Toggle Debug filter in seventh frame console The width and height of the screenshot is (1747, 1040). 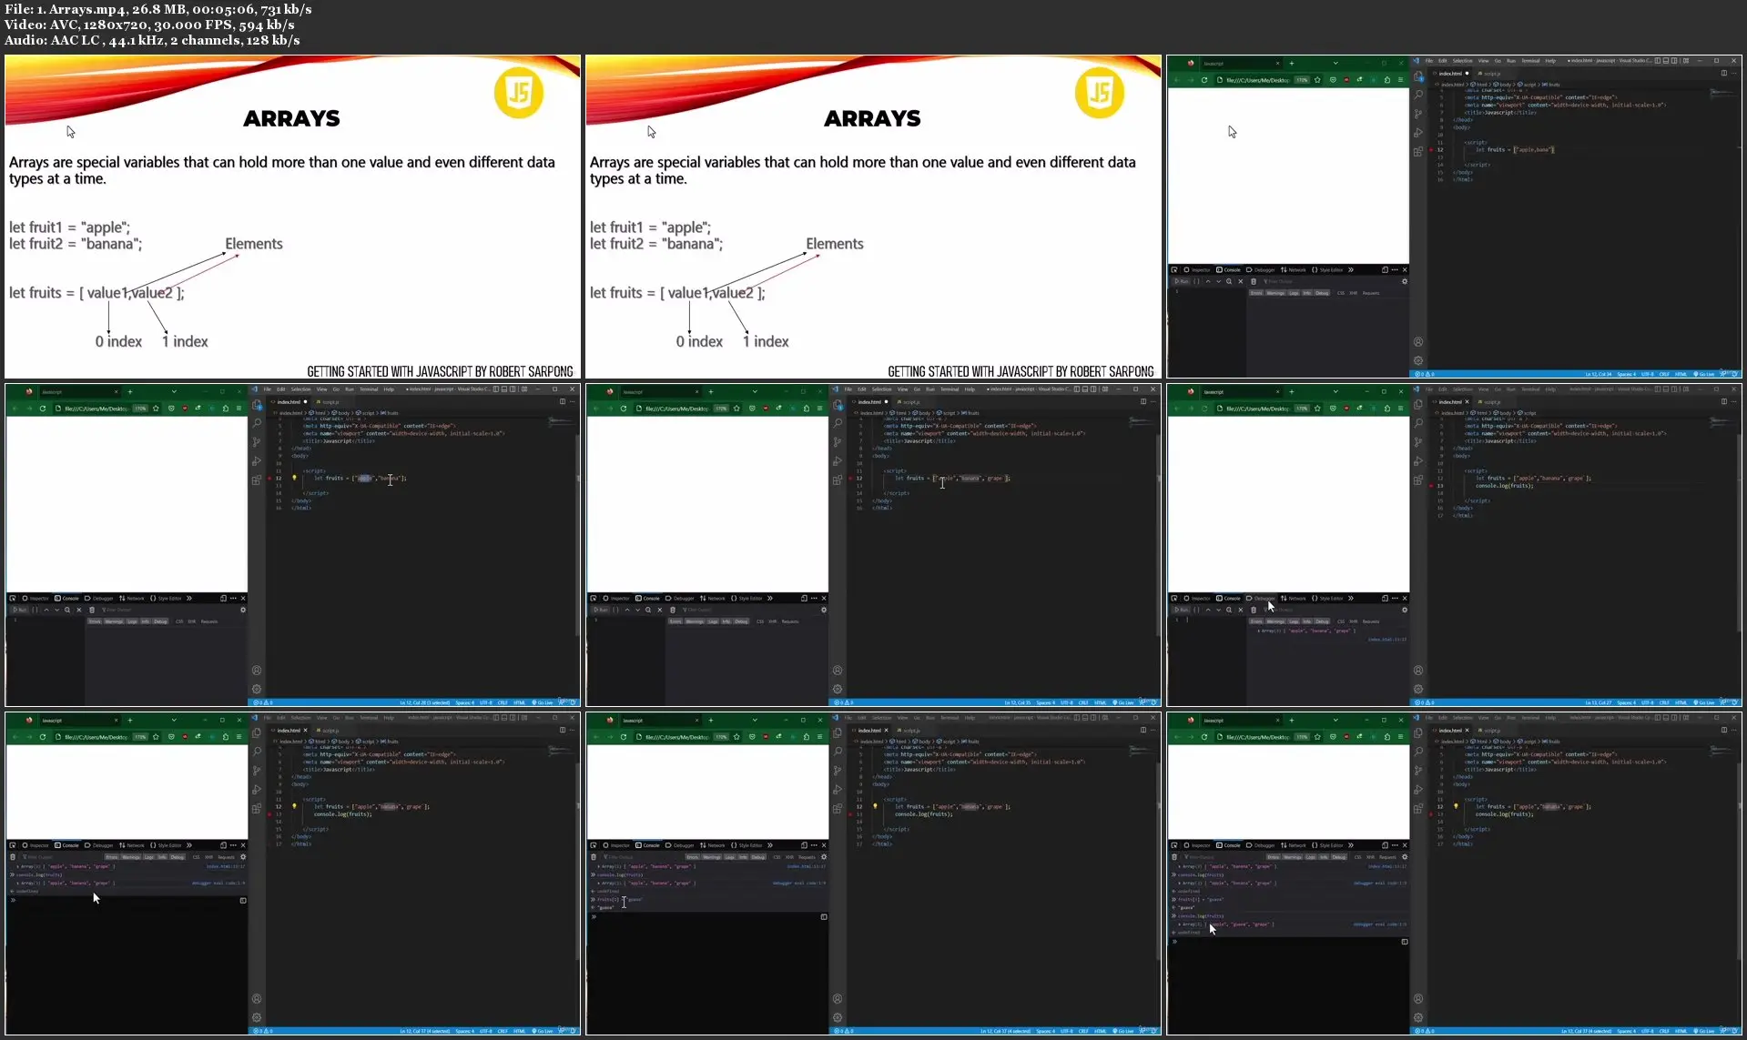tap(178, 857)
